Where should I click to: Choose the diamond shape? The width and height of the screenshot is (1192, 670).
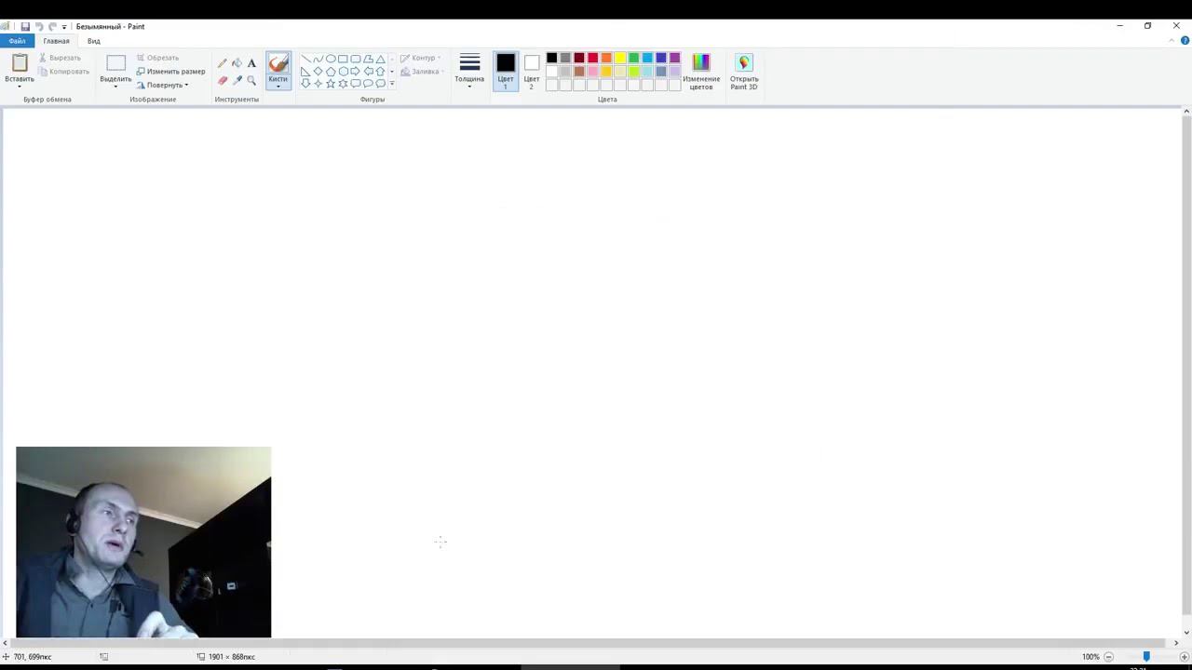coord(318,71)
